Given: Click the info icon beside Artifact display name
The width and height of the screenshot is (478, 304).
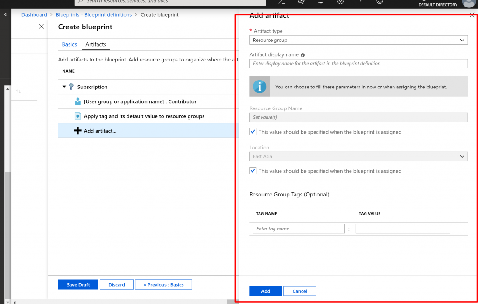Looking at the screenshot, I should click(x=303, y=55).
